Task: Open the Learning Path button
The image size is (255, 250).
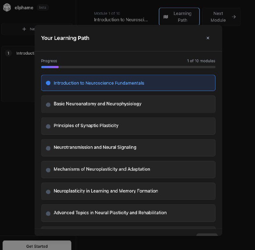Action: (179, 17)
